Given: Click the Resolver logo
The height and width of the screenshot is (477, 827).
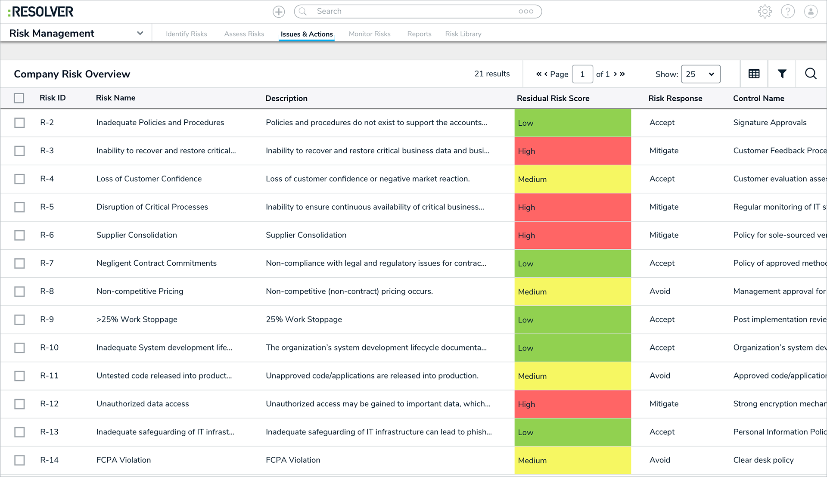Looking at the screenshot, I should pyautogui.click(x=40, y=11).
